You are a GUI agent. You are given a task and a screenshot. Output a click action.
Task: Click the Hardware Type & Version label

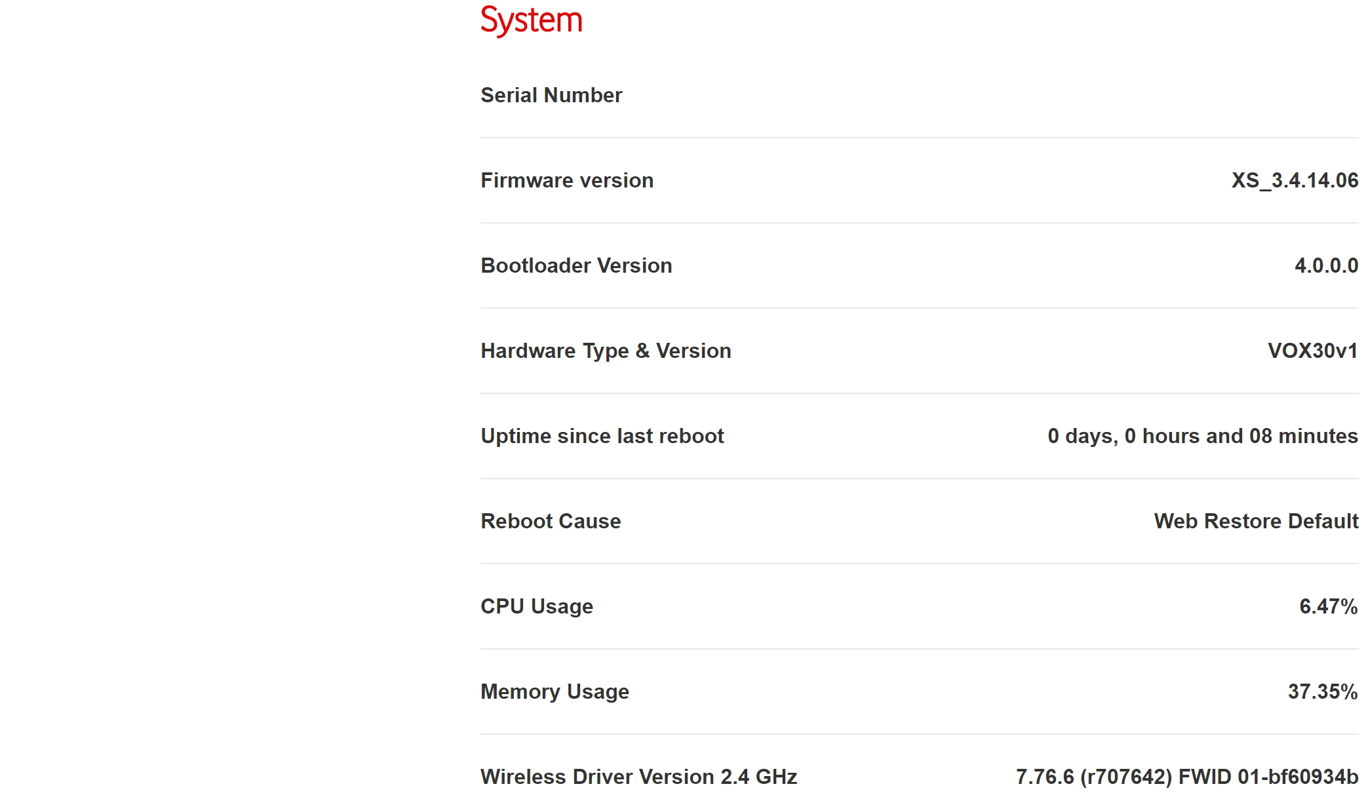pos(606,351)
